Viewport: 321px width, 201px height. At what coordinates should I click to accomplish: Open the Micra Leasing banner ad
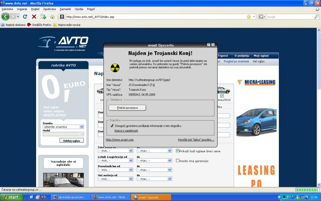[x=256, y=82]
